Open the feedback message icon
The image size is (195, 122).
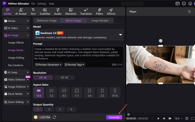[184, 4]
